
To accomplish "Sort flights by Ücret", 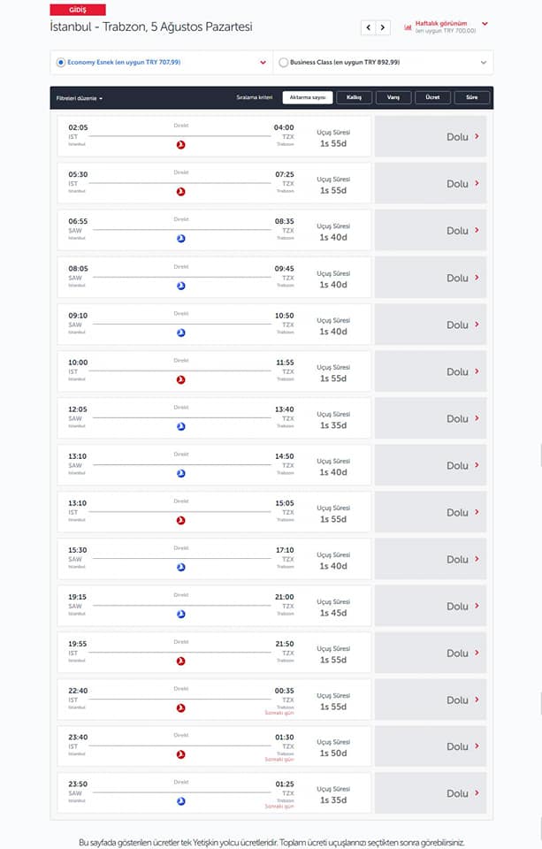I will pyautogui.click(x=432, y=97).
